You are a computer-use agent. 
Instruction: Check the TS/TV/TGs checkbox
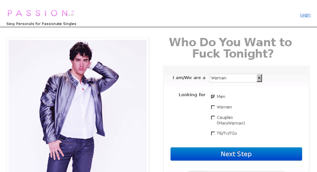213,133
